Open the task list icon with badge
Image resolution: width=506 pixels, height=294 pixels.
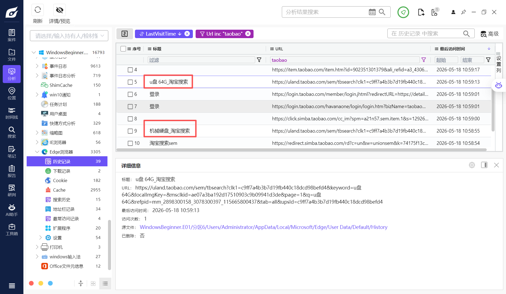tap(435, 12)
